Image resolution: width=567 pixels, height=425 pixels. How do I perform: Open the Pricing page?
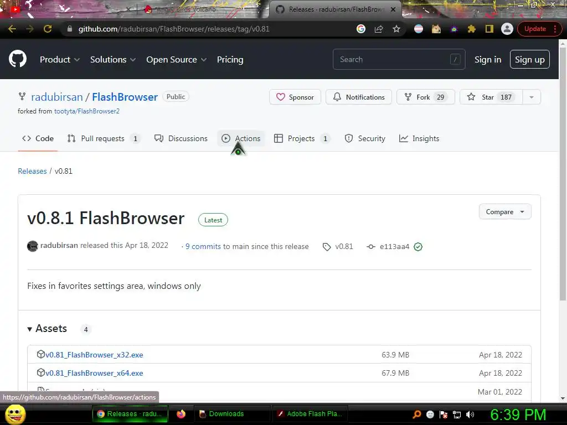pyautogui.click(x=230, y=60)
